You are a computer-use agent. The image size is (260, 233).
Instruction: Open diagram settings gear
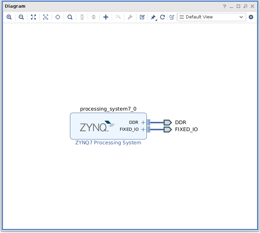coord(251,17)
